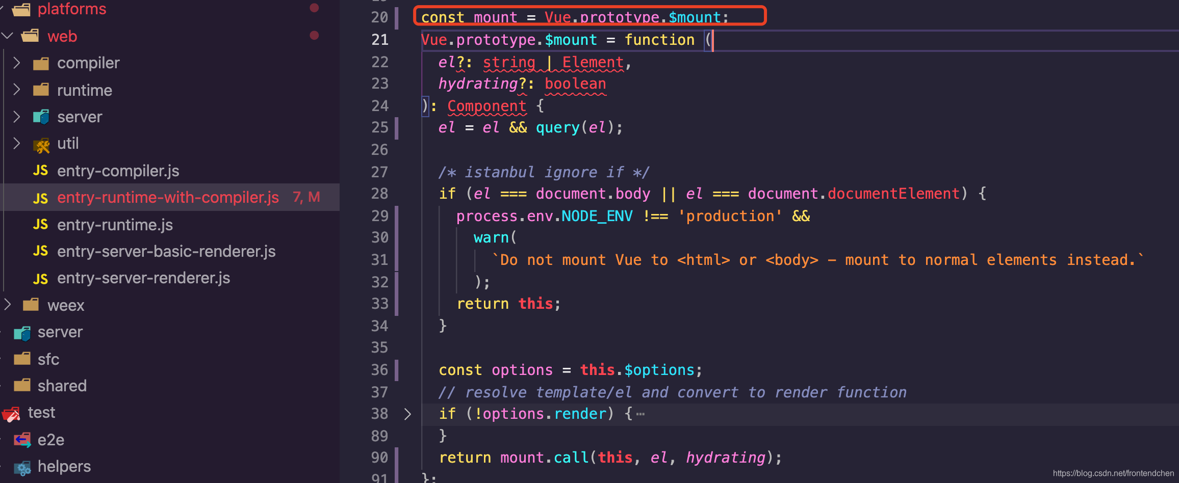1179x483 pixels.
Task: Click the e2e folder icon
Action: coord(22,440)
